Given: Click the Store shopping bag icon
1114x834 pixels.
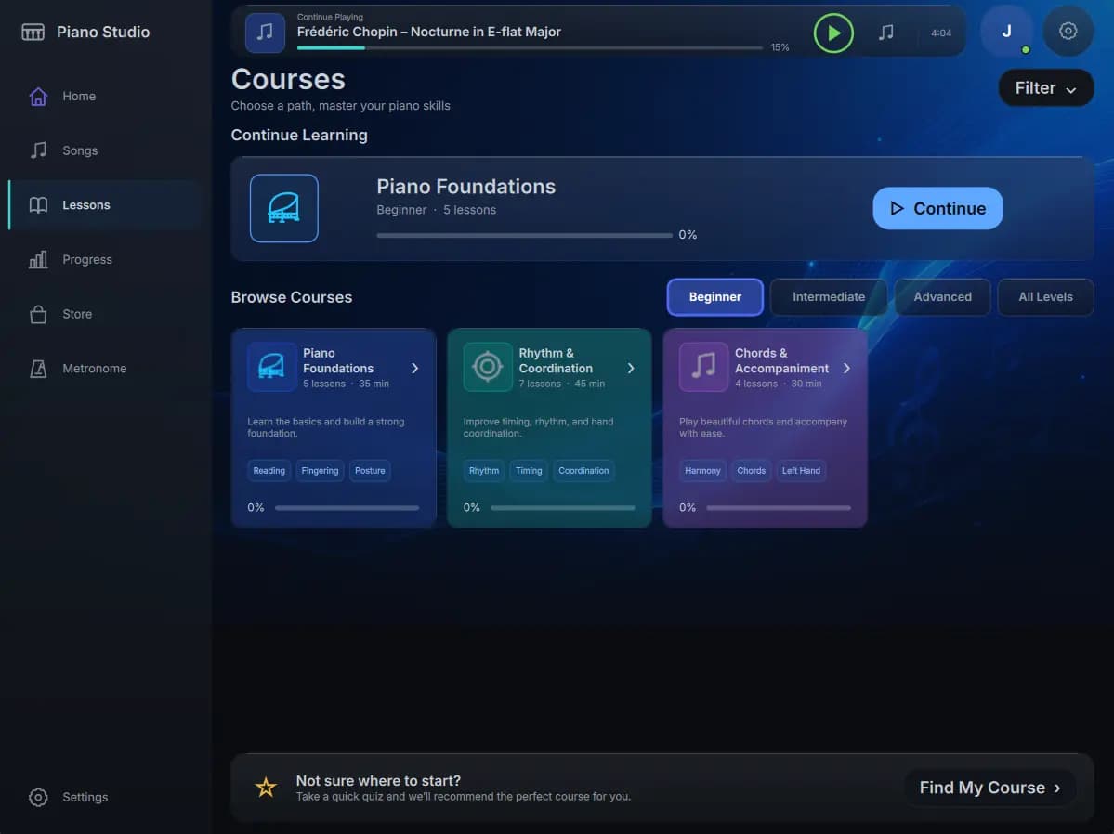Looking at the screenshot, I should (38, 314).
